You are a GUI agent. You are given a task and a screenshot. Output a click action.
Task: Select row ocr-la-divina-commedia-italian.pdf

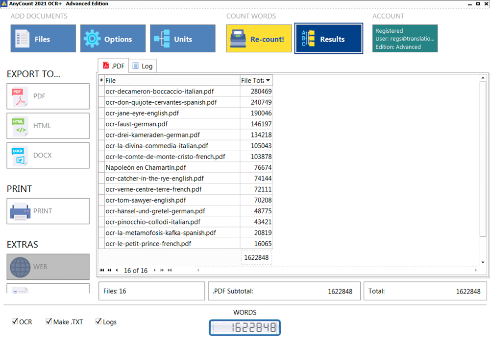pyautogui.click(x=185, y=146)
